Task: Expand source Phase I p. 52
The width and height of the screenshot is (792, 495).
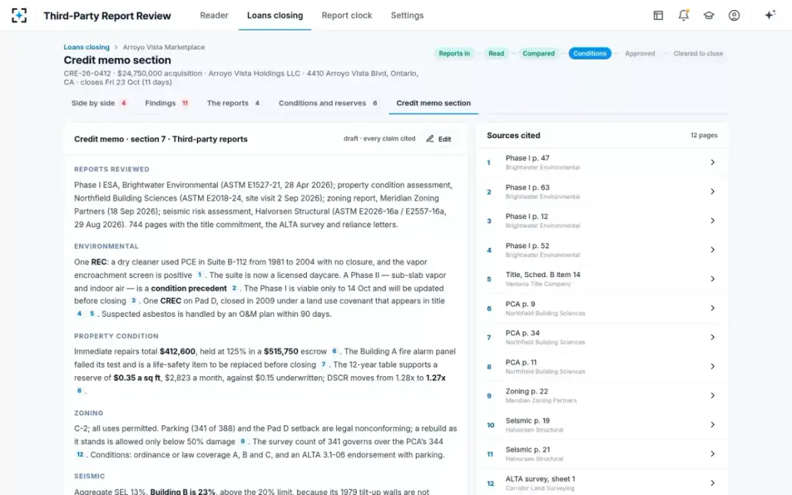Action: (x=602, y=249)
